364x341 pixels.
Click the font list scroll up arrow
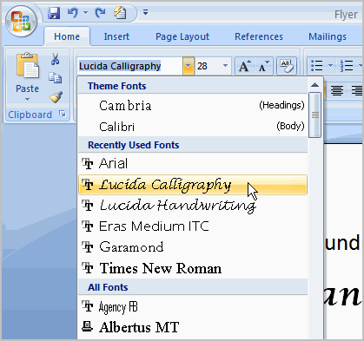click(314, 85)
